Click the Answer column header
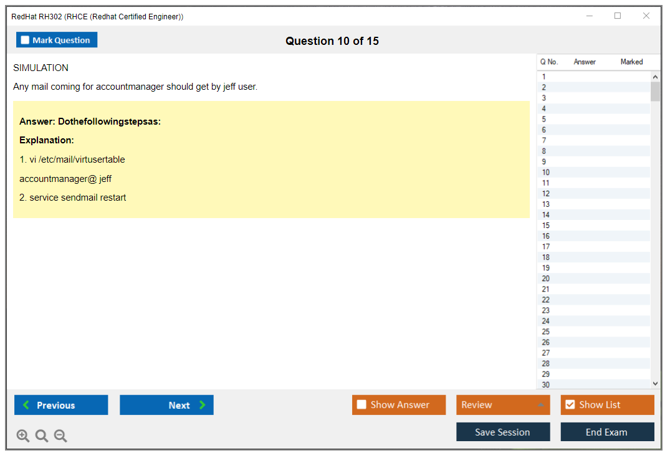 point(585,62)
